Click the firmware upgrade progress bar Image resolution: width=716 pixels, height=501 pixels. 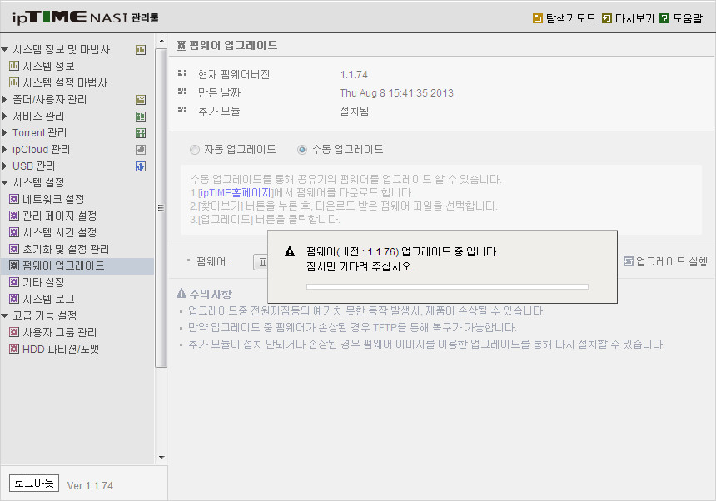pos(448,287)
